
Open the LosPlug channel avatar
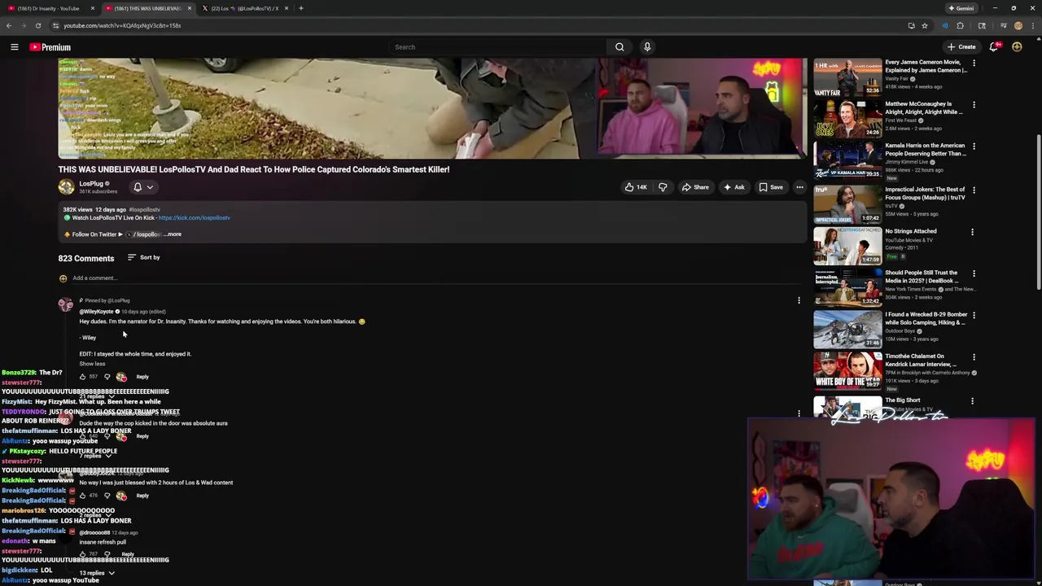(66, 186)
